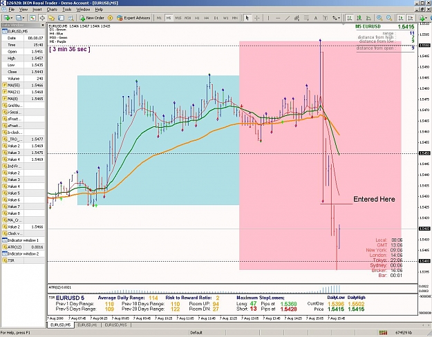Screen dimensions: 432x337
Task: Set timeframe to H4
Action: (x=207, y=18)
